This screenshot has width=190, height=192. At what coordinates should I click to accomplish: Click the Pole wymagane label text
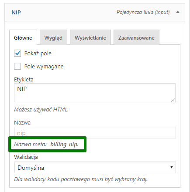tap(44, 67)
